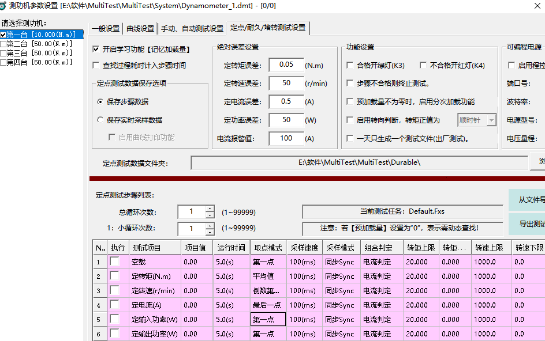The image size is (545, 341).
Task: Choose 保存步骤数据 radio button
Action: (100, 100)
